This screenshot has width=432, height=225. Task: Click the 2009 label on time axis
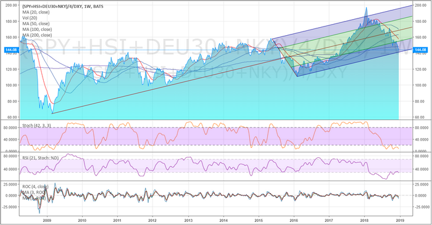click(x=47, y=220)
